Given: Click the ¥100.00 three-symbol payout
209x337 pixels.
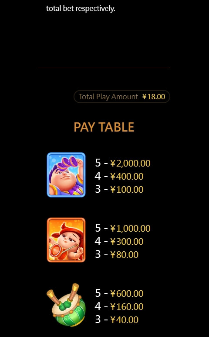Looking at the screenshot, I should click(127, 190).
